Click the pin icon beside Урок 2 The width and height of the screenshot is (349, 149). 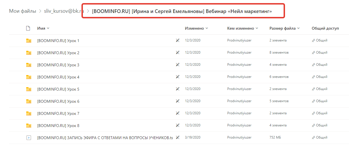(x=178, y=52)
